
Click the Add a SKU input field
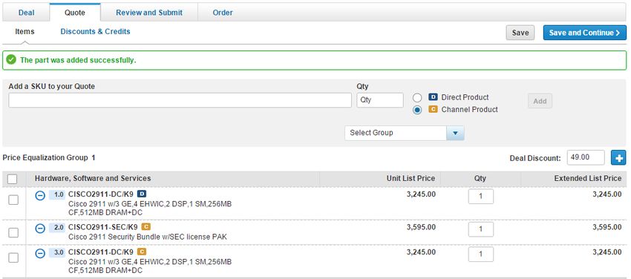(x=180, y=100)
